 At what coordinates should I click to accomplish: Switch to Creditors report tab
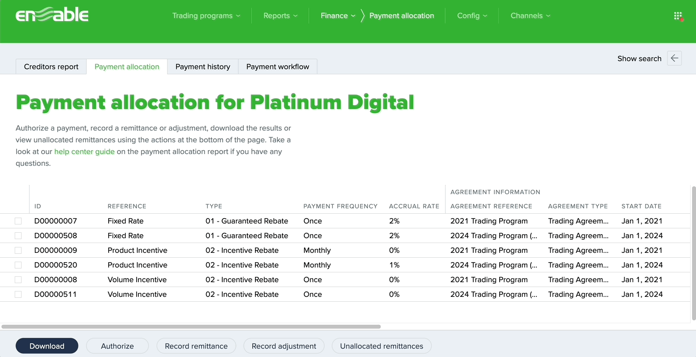(51, 67)
